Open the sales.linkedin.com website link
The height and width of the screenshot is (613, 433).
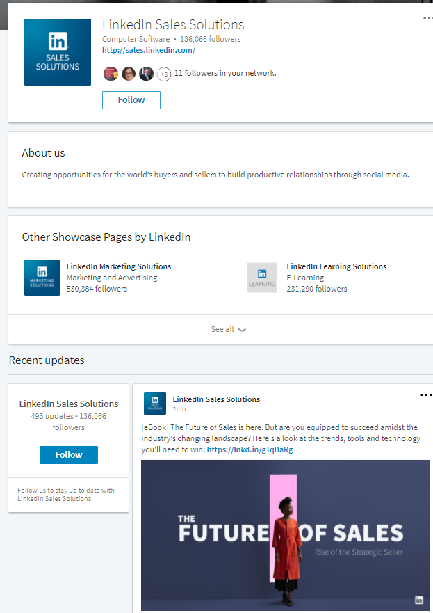coord(148,49)
